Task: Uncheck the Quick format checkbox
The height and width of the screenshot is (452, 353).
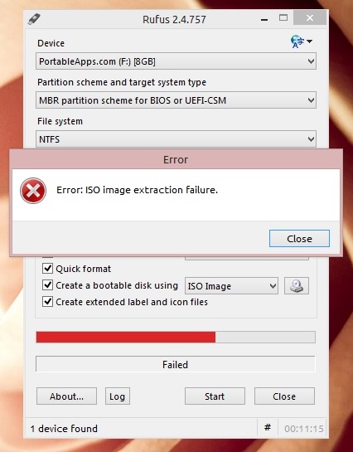Action: [x=47, y=269]
